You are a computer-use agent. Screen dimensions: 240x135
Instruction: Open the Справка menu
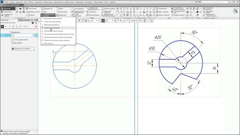(112, 2)
